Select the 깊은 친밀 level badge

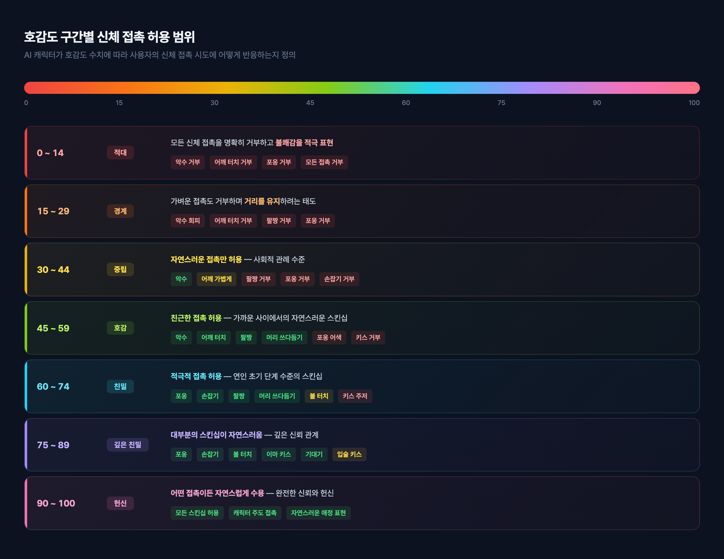(127, 445)
